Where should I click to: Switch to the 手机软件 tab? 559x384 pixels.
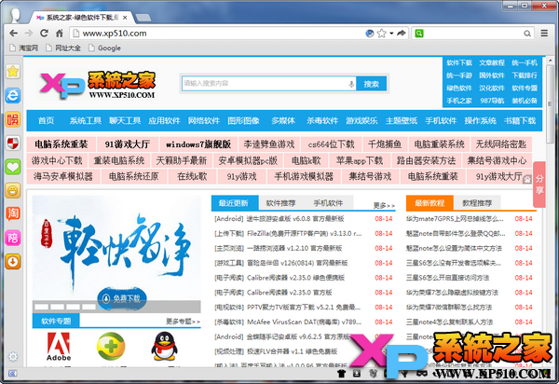tap(328, 203)
